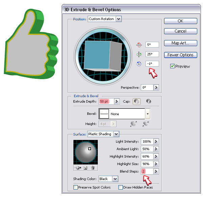Open the Extrude Depth slider arrow
203x197 pixels.
click(x=117, y=101)
